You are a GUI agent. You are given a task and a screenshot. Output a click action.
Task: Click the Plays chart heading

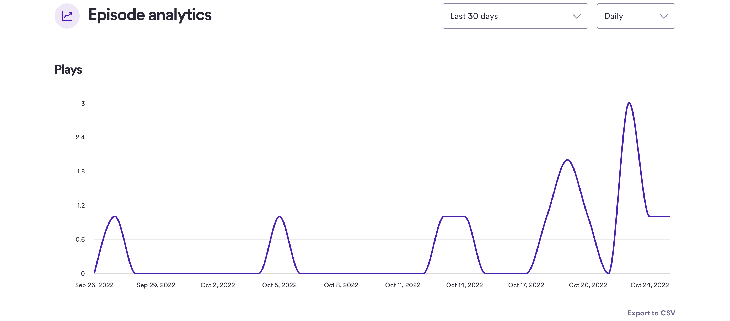click(68, 70)
